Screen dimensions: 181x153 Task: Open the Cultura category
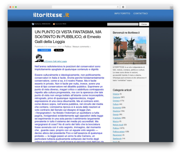[x=115, y=104]
